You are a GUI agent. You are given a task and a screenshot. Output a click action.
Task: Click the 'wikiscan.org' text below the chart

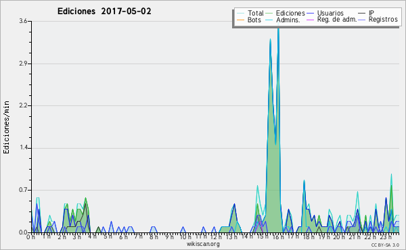tap(203, 244)
